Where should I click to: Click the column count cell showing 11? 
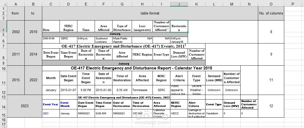(271, 80)
